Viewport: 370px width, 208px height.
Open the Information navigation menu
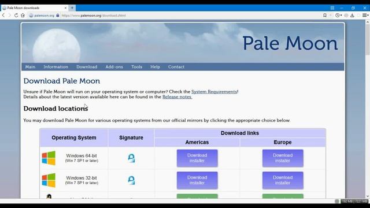pyautogui.click(x=55, y=67)
